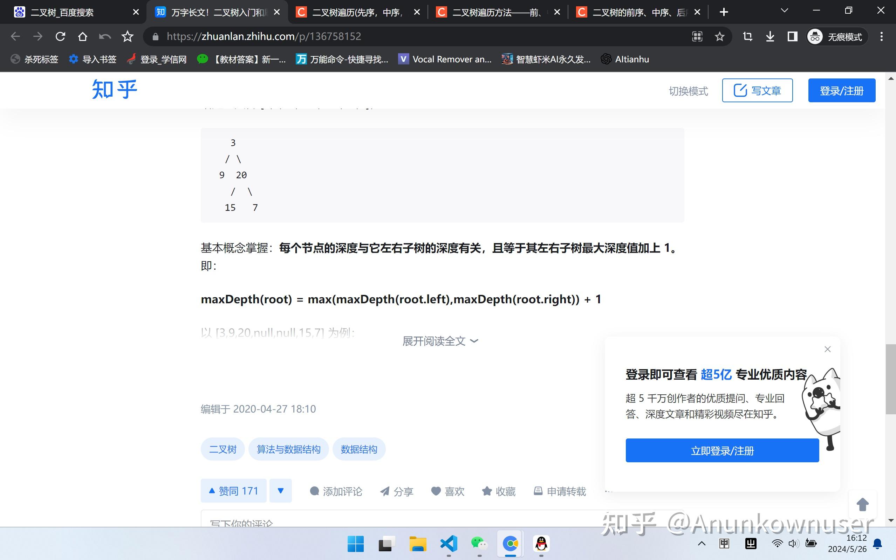The image size is (896, 560).
Task: Open the new tab plus button
Action: pyautogui.click(x=723, y=12)
